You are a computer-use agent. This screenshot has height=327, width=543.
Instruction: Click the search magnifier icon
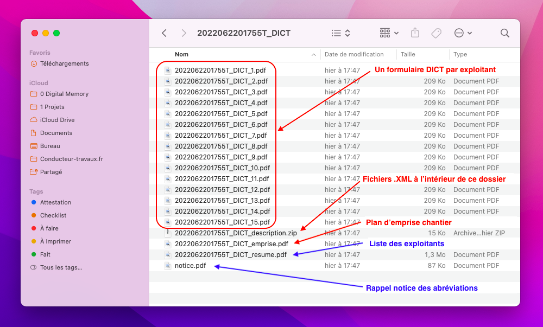(x=504, y=33)
